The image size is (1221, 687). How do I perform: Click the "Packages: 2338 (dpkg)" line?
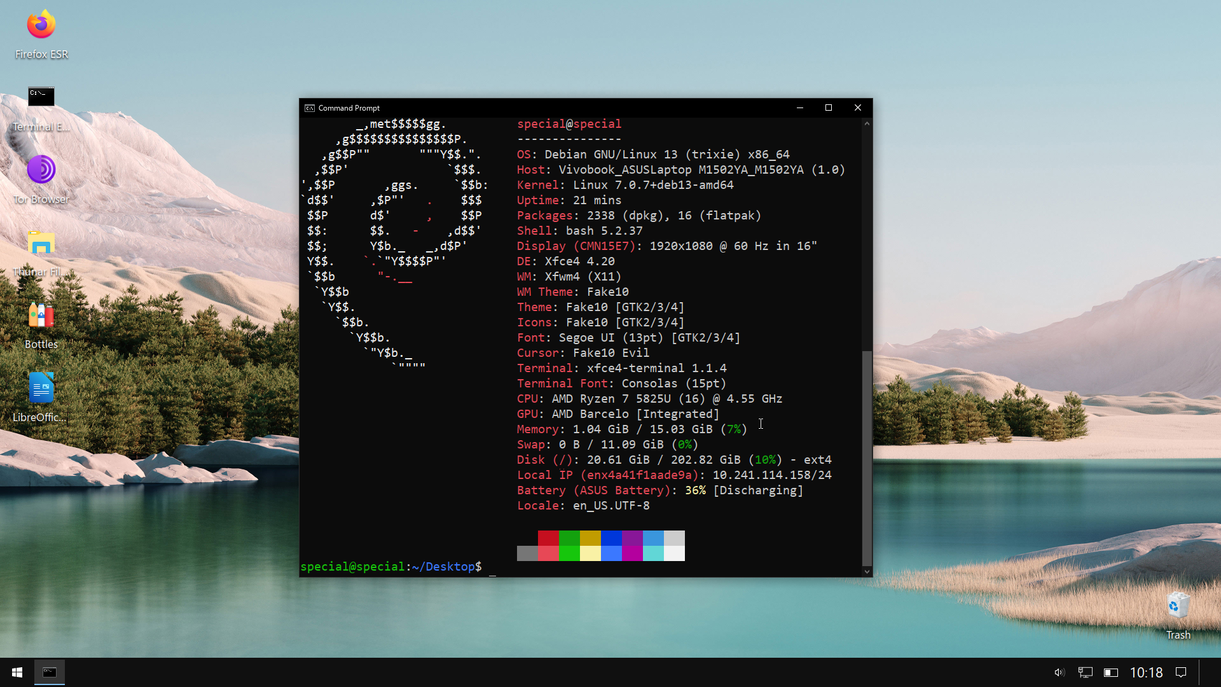639,216
